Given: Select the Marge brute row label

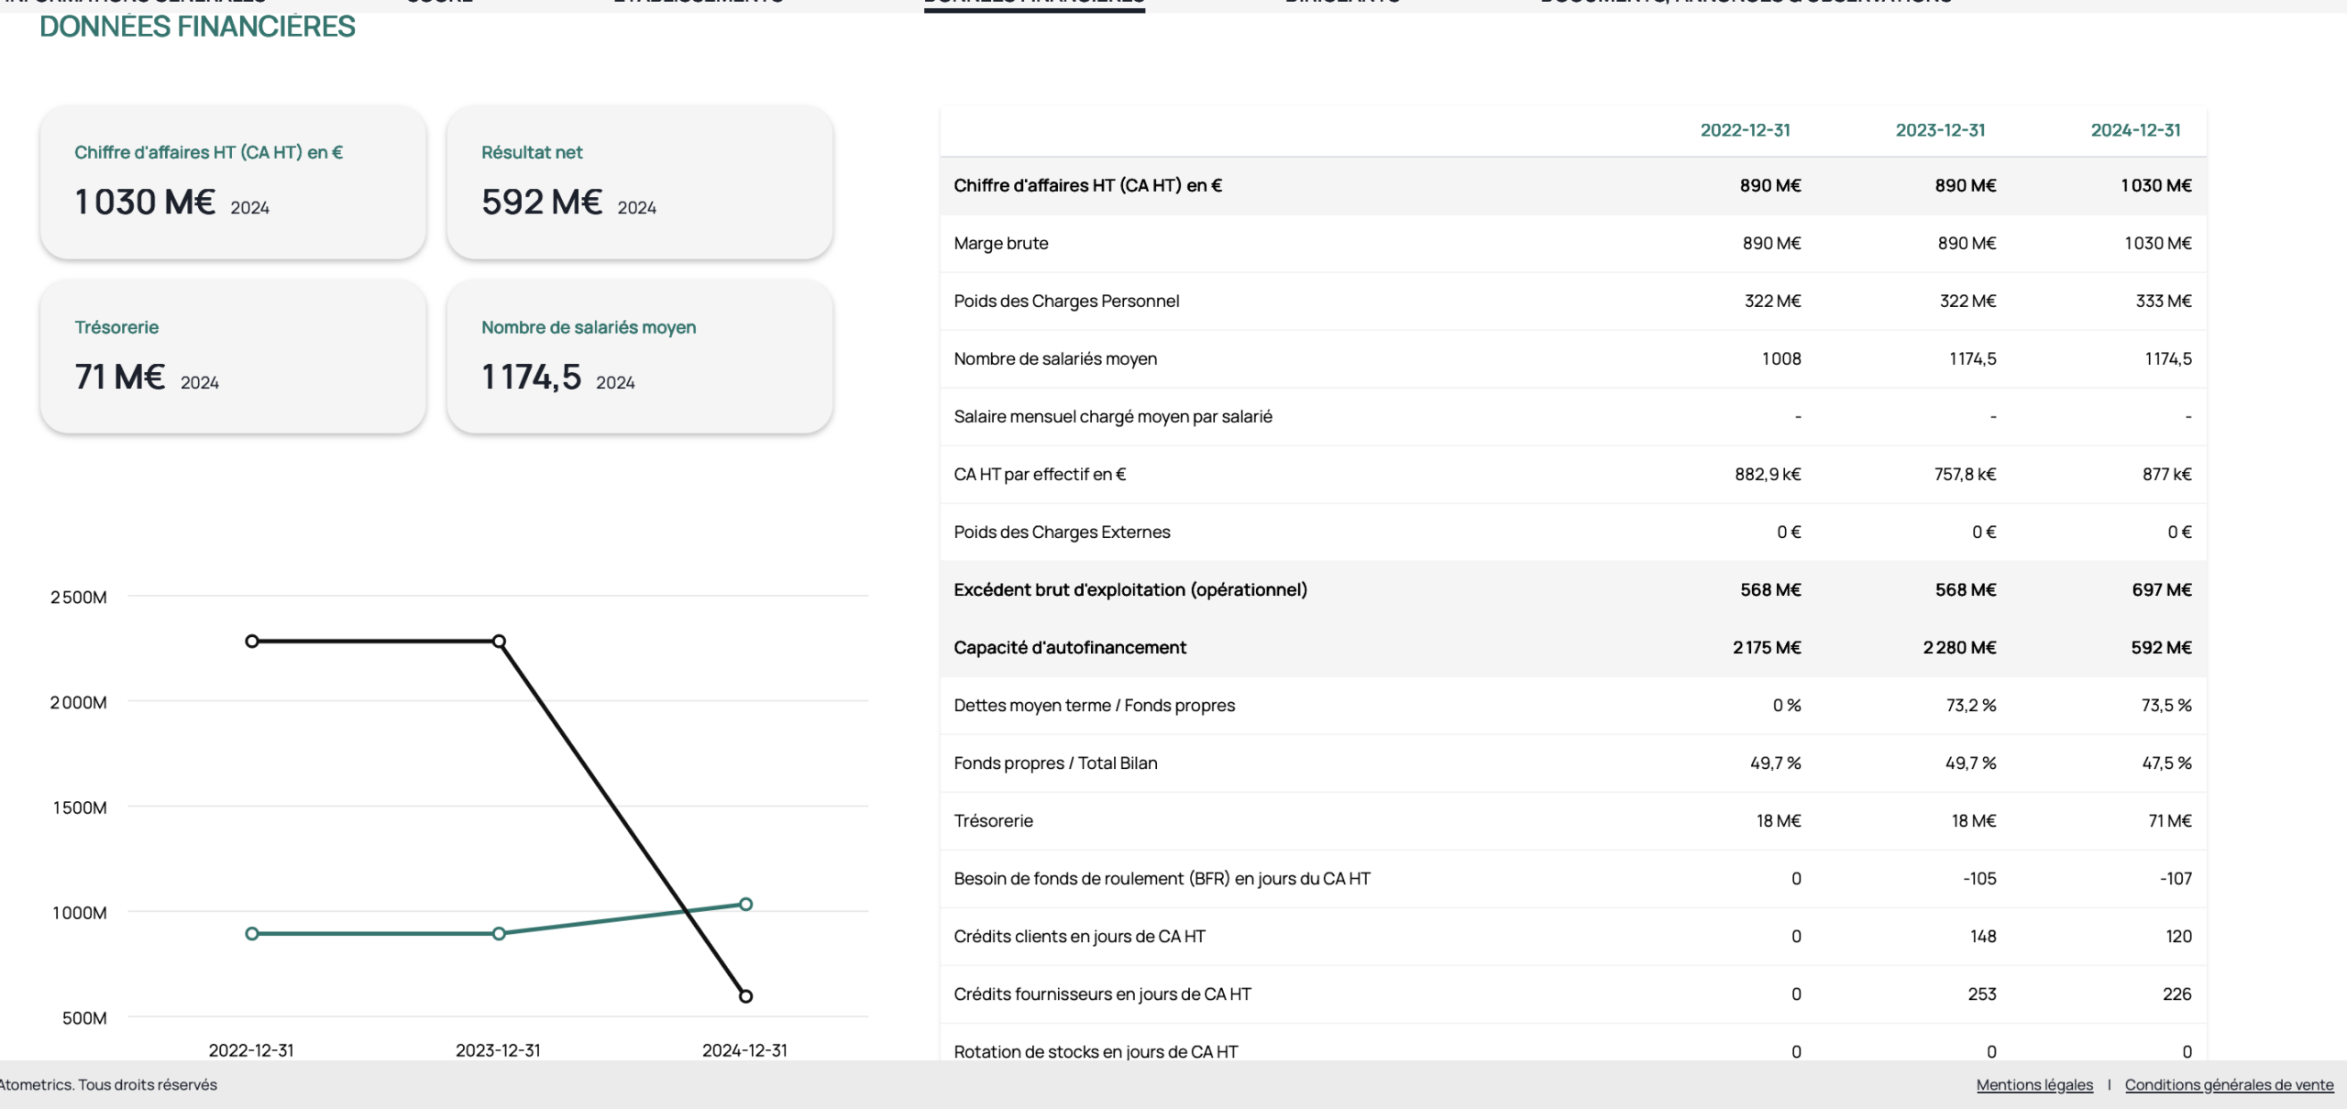Looking at the screenshot, I should tap(1000, 243).
